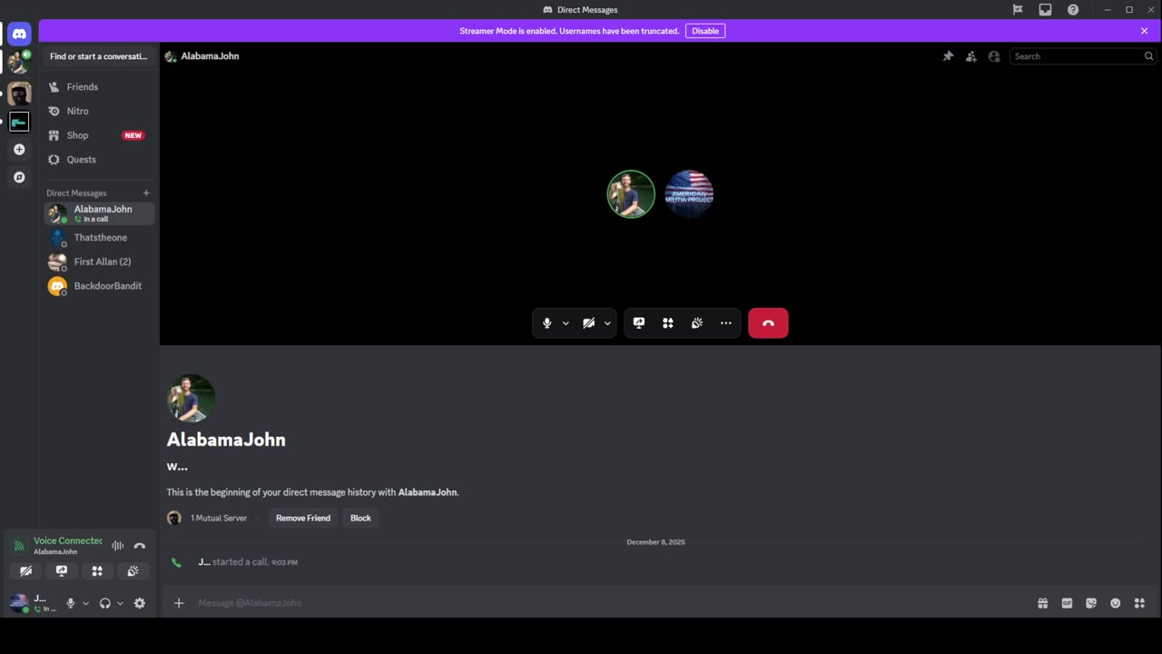Open more options ellipsis in call controls
This screenshot has height=654, width=1162.
(x=726, y=323)
